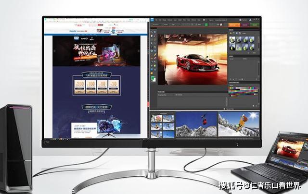The image size is (308, 194).
Task: Show next banner slide with right arrow
Action: coord(139,51)
